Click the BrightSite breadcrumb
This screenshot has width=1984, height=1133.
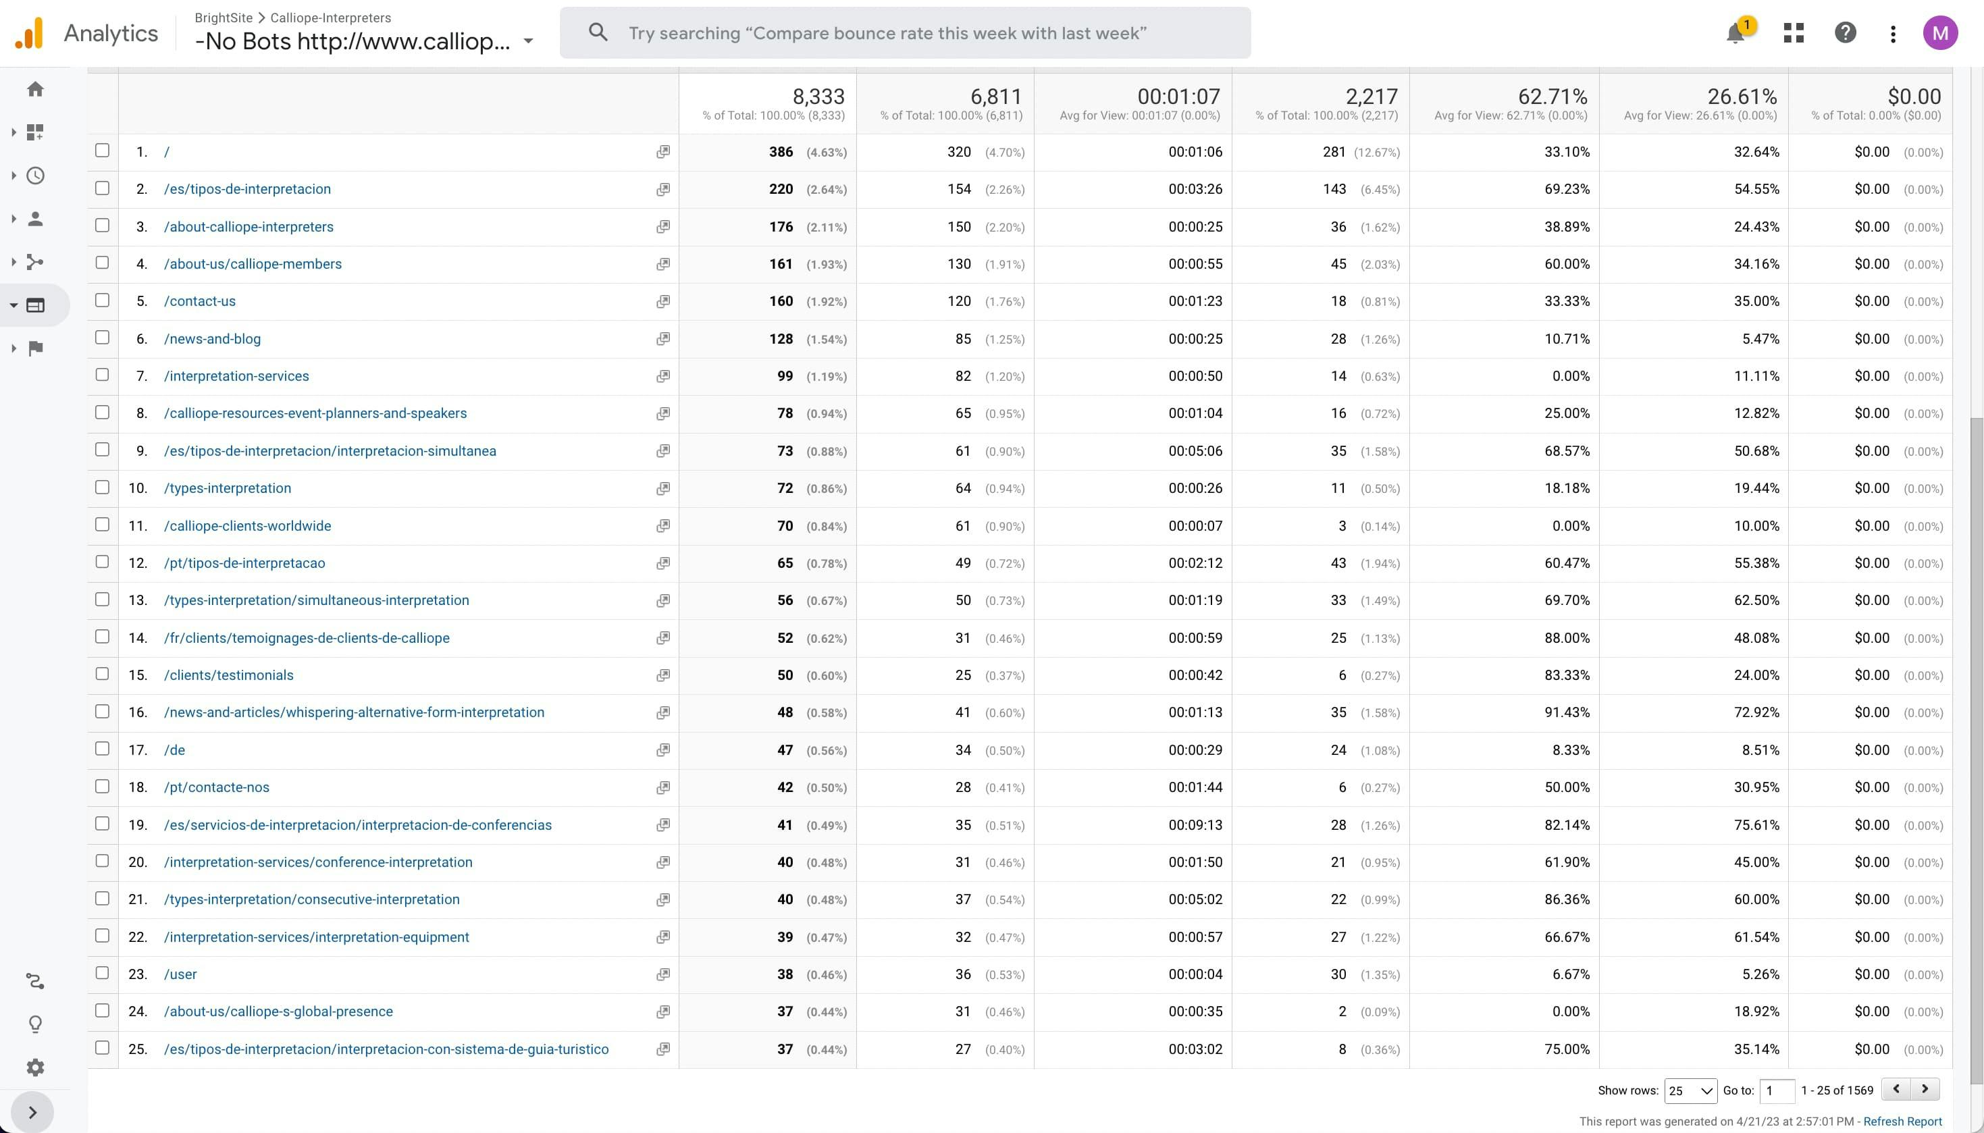click(224, 17)
